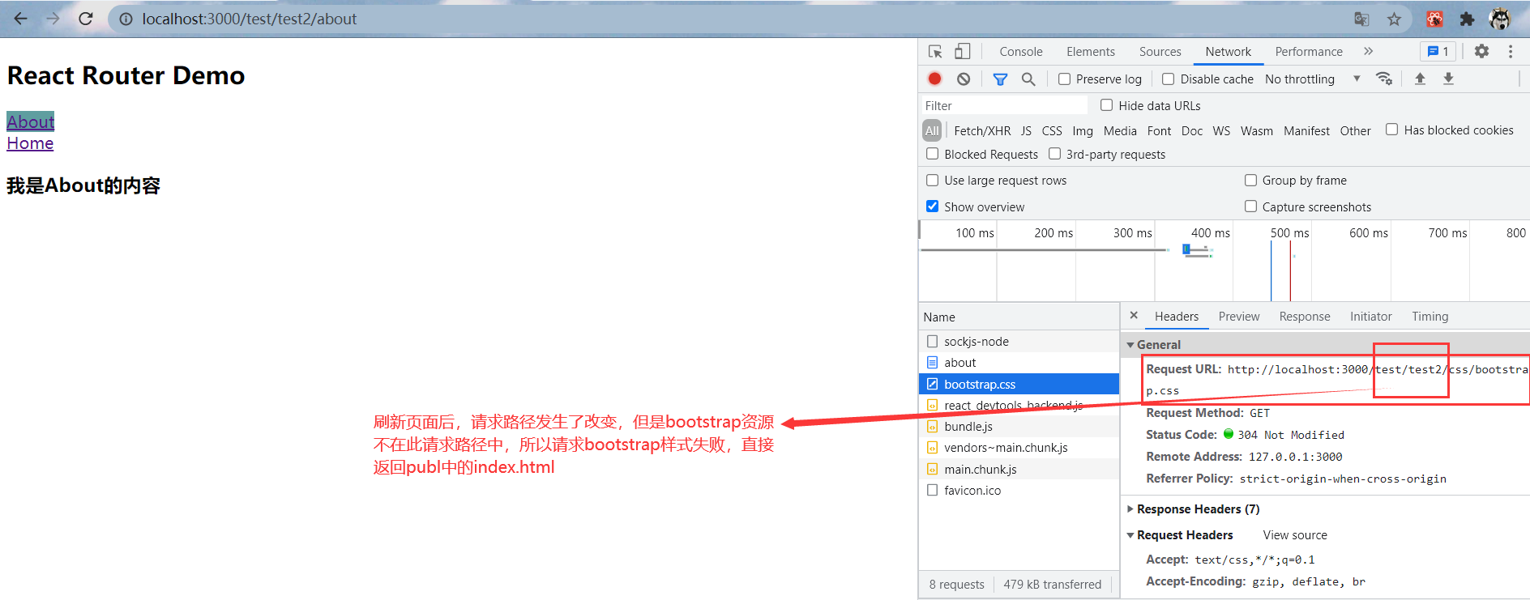This screenshot has width=1530, height=600.
Task: Go forward in the browser
Action: pos(53,19)
